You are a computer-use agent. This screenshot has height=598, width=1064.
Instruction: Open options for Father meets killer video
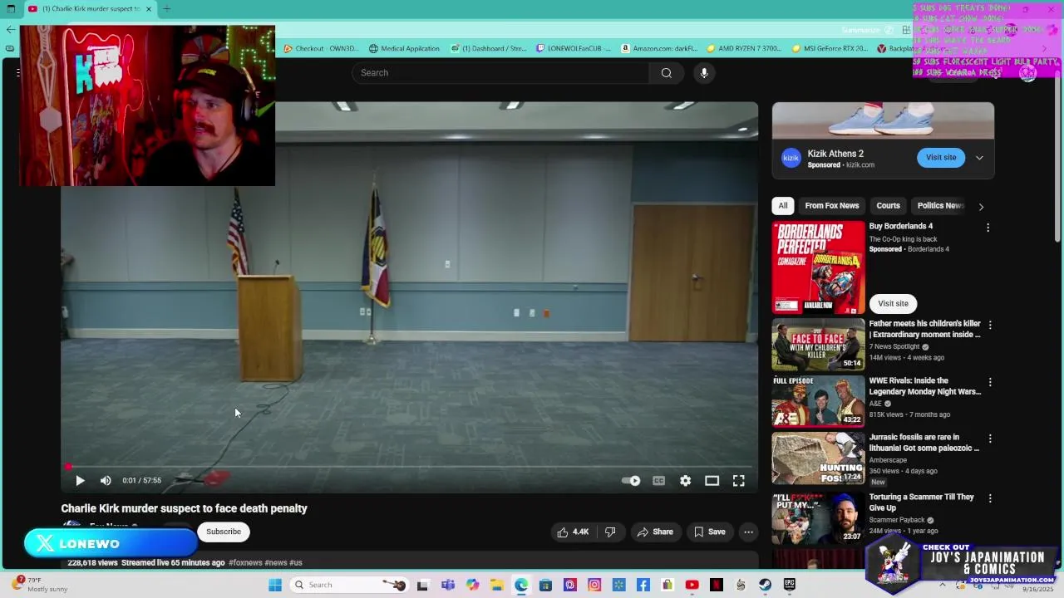tap(989, 325)
